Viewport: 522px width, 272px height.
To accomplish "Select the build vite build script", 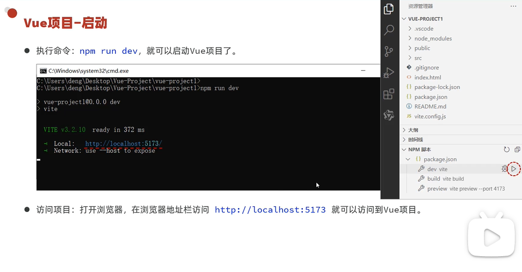I will [461, 179].
